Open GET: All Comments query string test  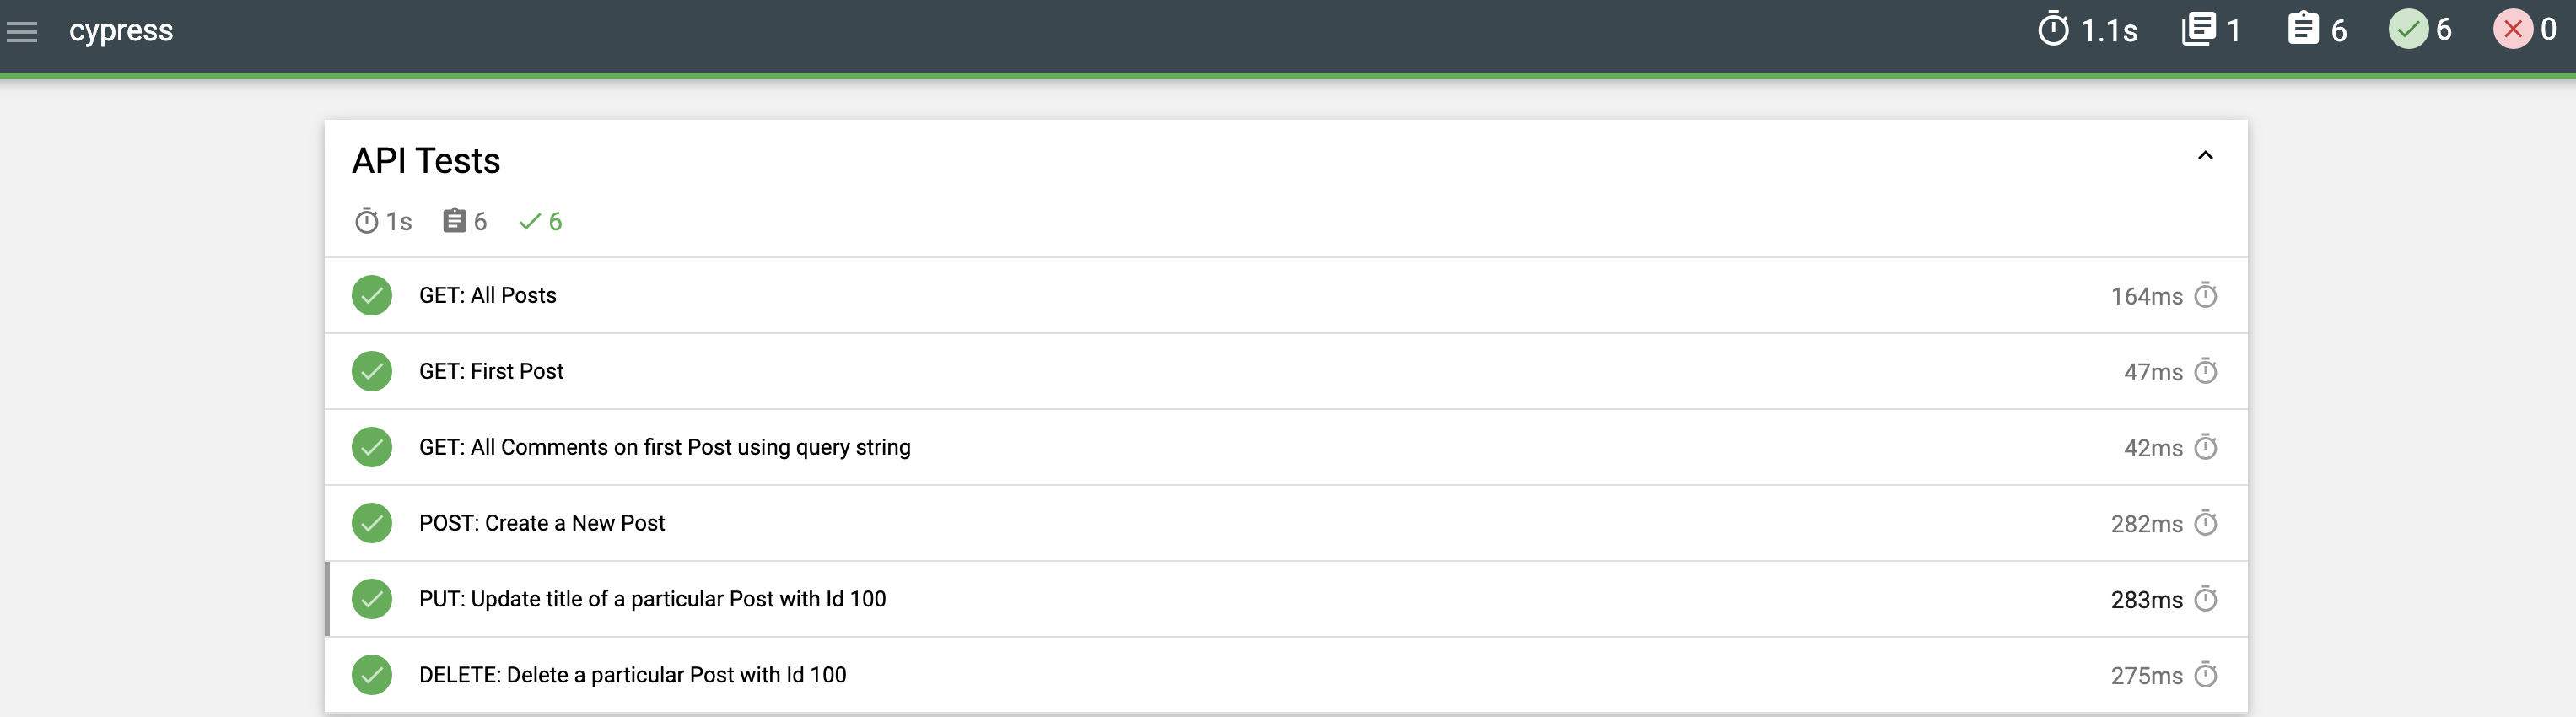(x=664, y=447)
